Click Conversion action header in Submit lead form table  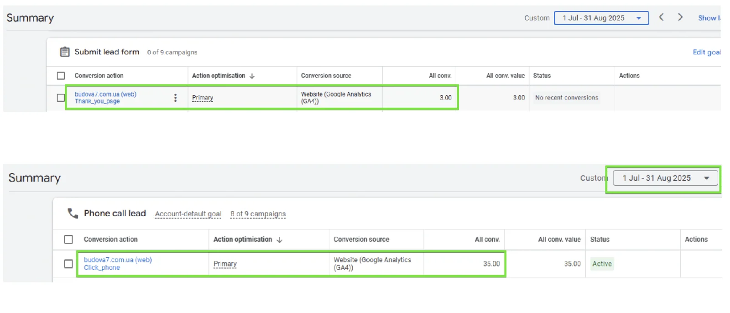(99, 76)
